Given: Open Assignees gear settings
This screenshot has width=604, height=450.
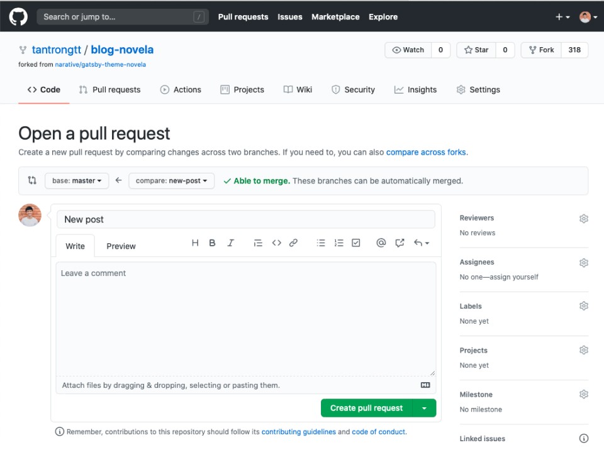Looking at the screenshot, I should [x=584, y=263].
